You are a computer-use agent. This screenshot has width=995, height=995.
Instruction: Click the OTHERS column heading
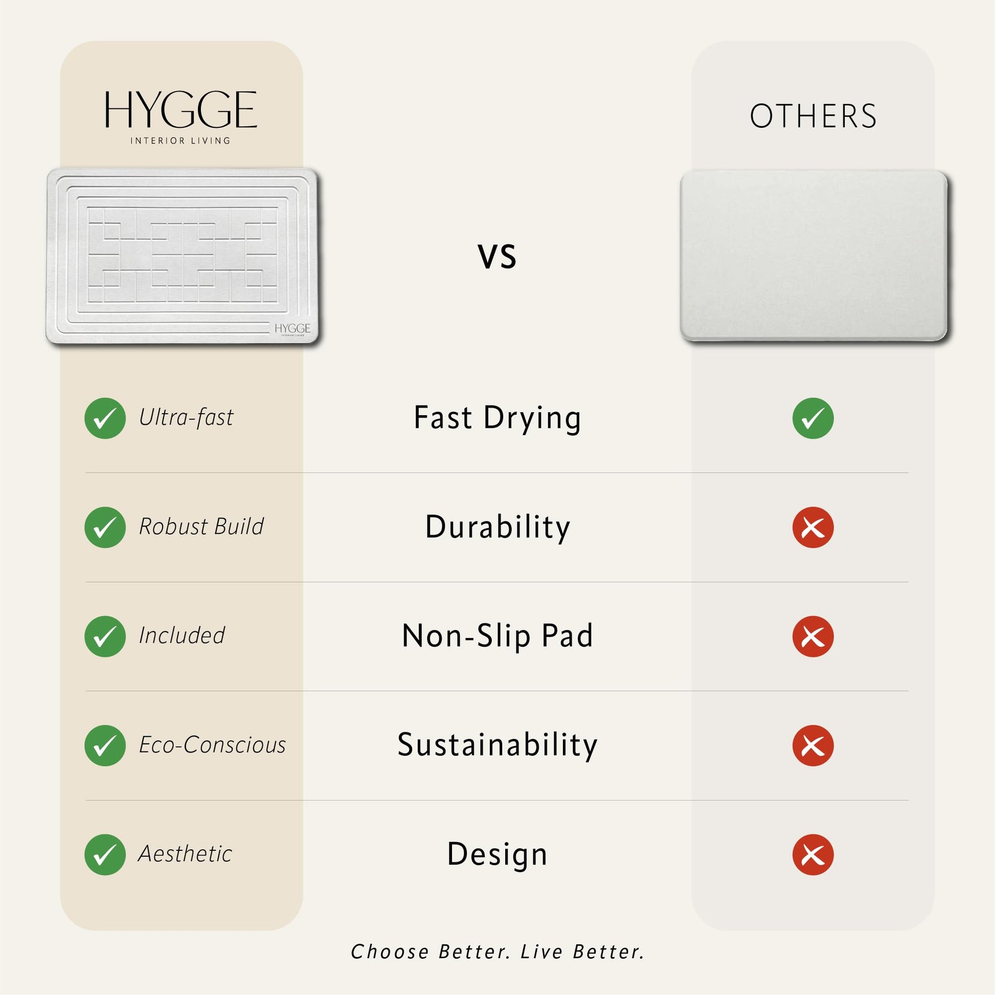point(813,116)
